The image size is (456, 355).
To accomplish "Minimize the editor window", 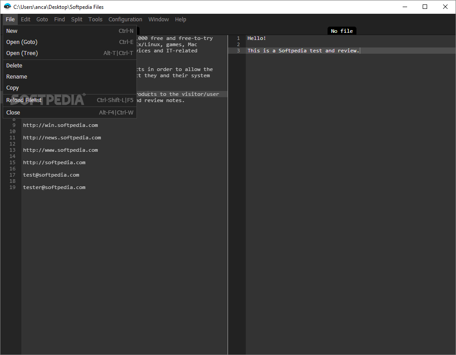I will coord(405,7).
